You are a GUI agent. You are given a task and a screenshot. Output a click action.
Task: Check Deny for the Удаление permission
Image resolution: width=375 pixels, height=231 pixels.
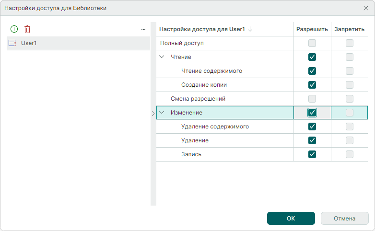[x=350, y=140]
